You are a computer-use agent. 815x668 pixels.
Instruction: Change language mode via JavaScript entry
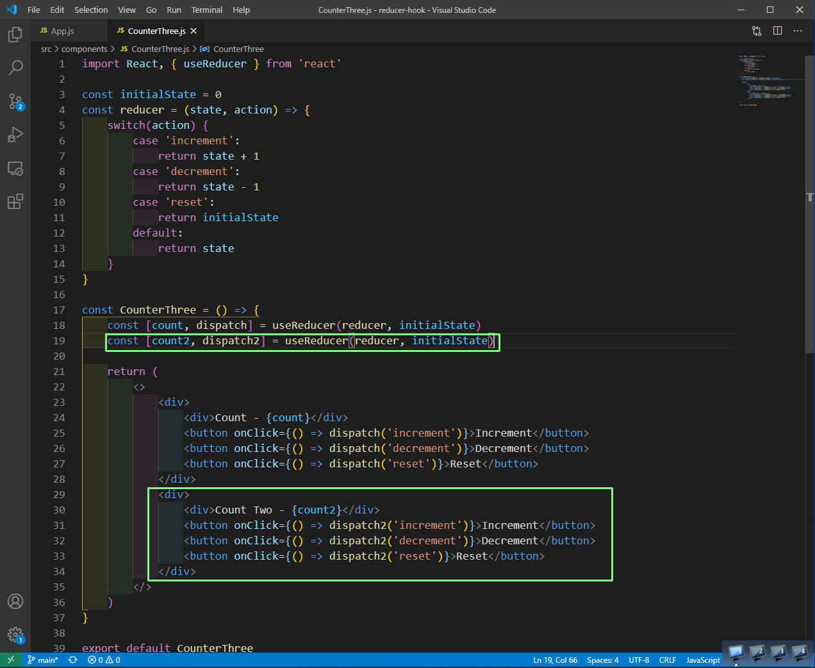click(703, 660)
